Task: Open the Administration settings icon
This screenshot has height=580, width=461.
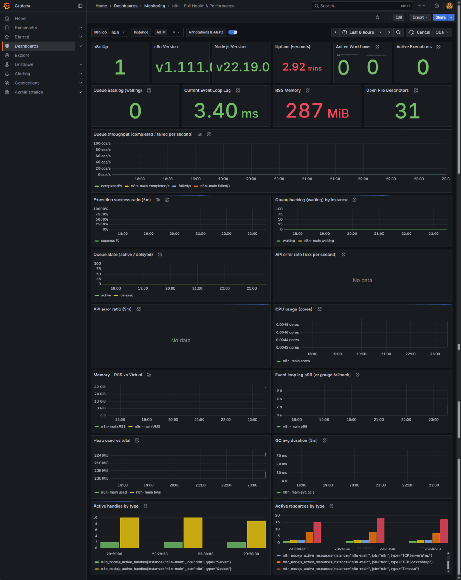Action: tap(7, 92)
